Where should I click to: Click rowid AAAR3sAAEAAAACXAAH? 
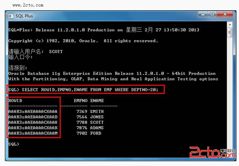[x=33, y=122]
